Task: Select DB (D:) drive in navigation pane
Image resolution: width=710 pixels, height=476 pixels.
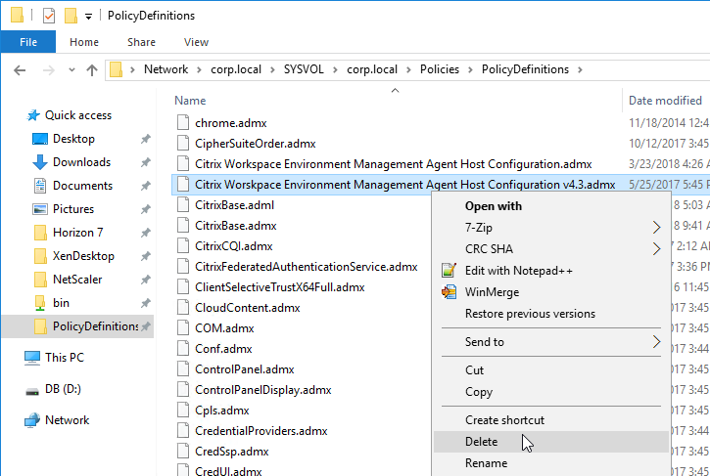Action: (x=63, y=389)
